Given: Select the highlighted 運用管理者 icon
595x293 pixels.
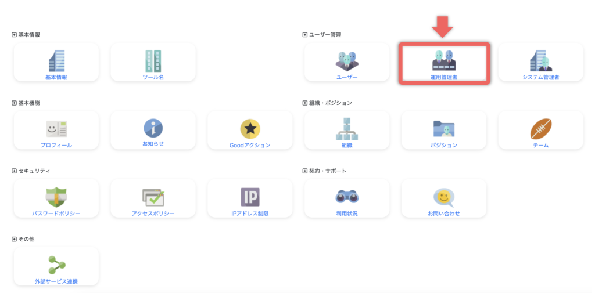Looking at the screenshot, I should tap(444, 60).
